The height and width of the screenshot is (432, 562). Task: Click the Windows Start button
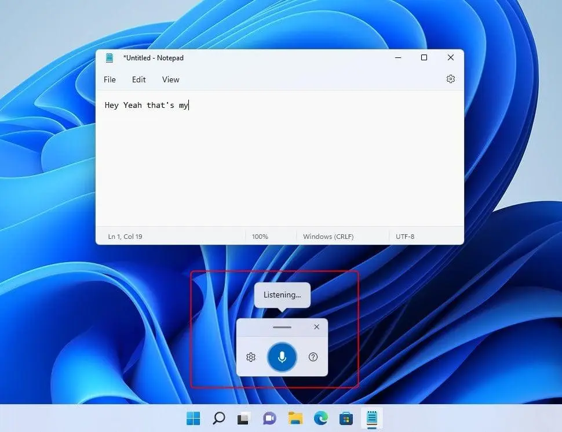coord(193,418)
